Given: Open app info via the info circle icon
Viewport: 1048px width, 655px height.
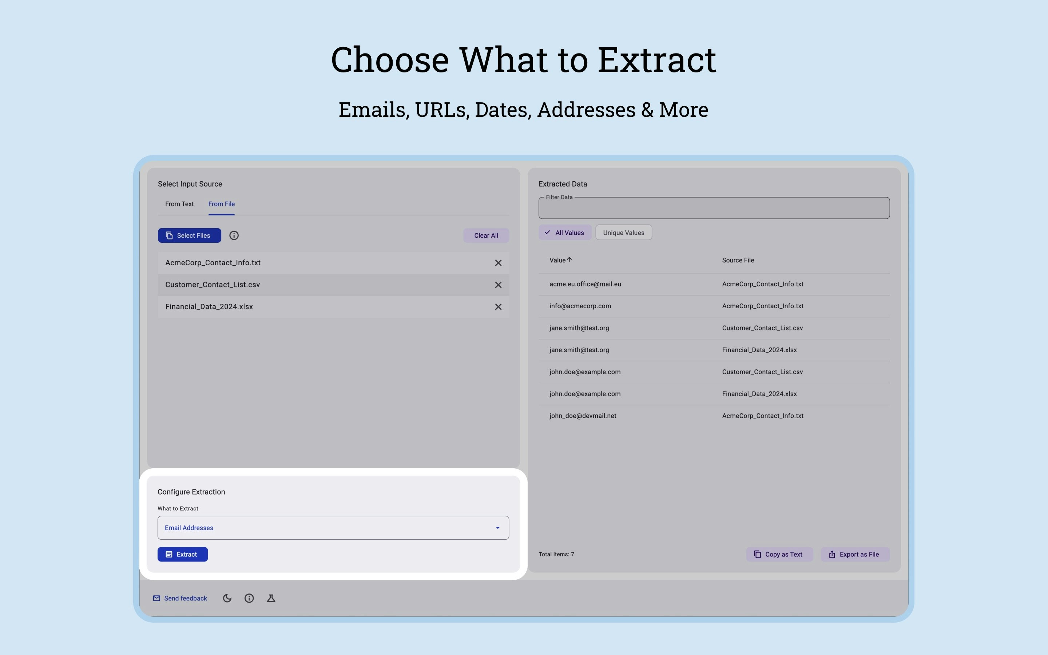Looking at the screenshot, I should 249,598.
